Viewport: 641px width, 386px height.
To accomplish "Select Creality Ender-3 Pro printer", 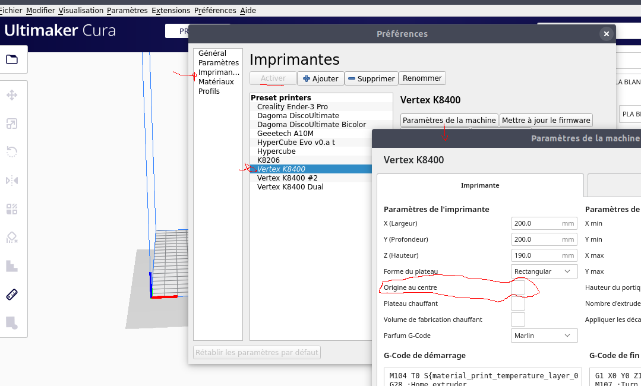I will 321,107.
